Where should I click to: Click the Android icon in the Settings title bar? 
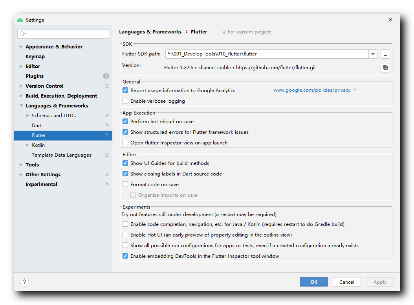pyautogui.click(x=19, y=19)
